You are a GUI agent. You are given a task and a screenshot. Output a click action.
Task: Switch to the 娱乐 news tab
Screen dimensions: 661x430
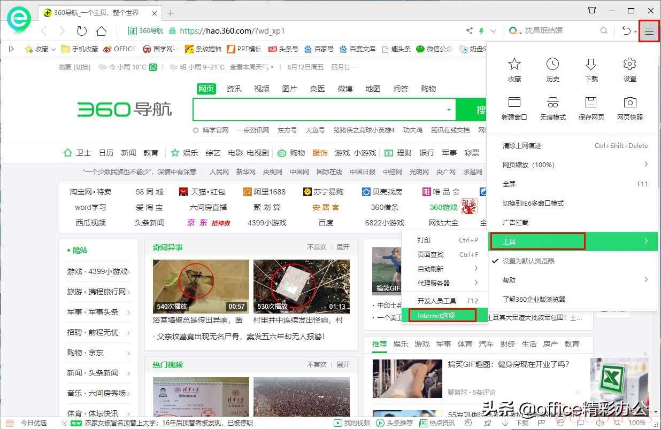click(401, 344)
